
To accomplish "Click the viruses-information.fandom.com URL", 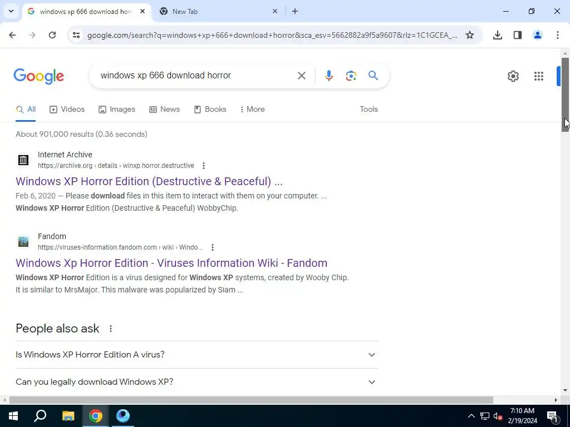I will [120, 247].
